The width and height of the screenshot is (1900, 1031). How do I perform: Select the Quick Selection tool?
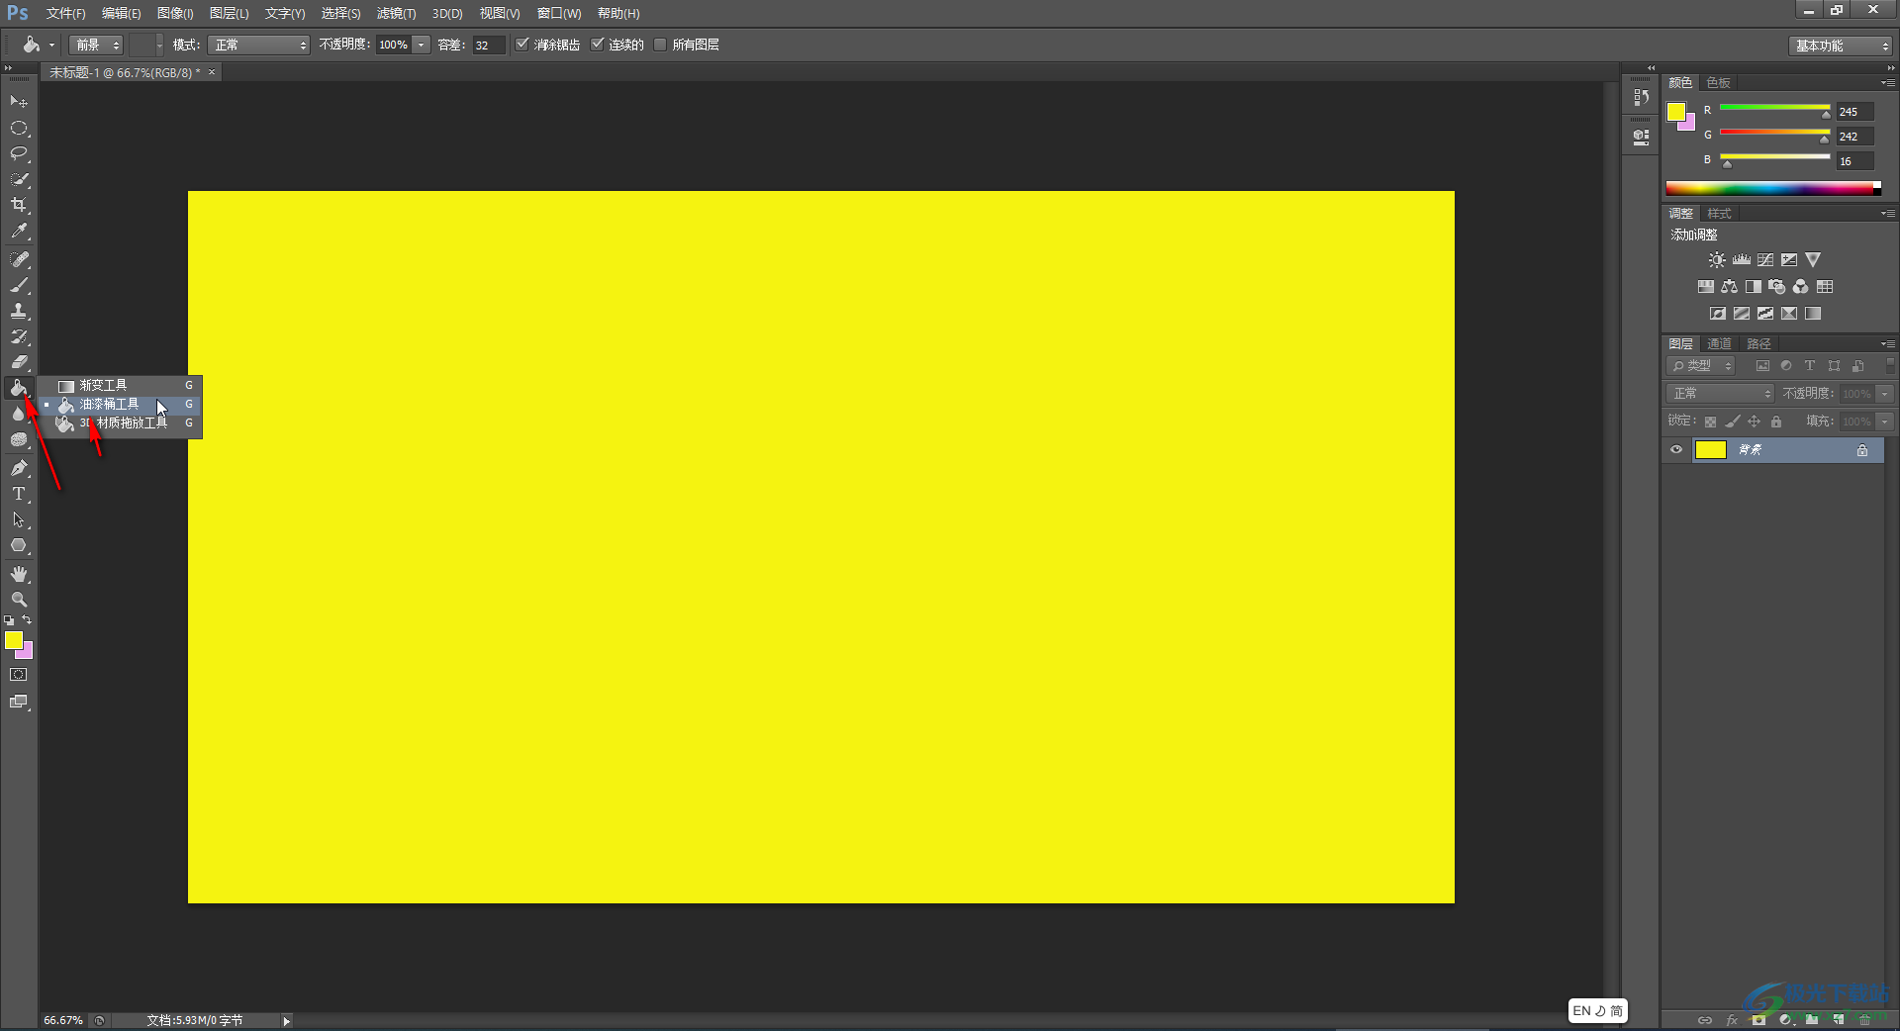pos(19,179)
